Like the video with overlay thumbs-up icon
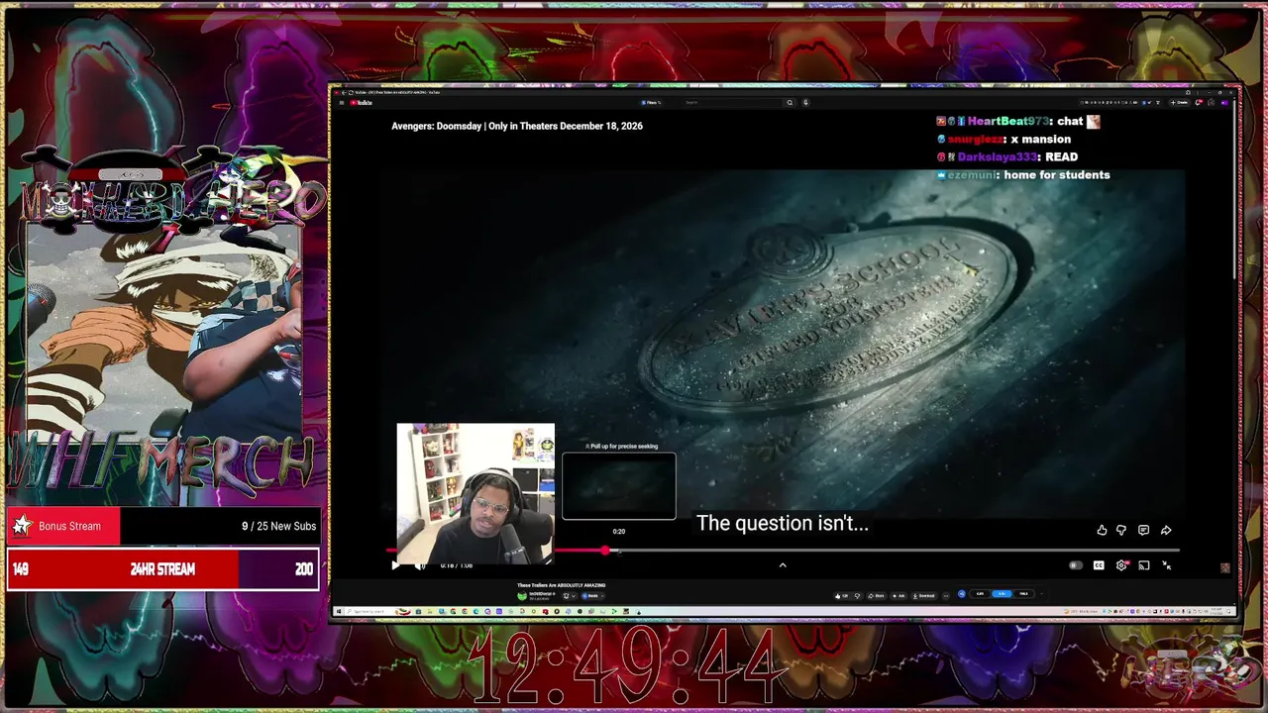This screenshot has height=713, width=1268. coord(1102,531)
